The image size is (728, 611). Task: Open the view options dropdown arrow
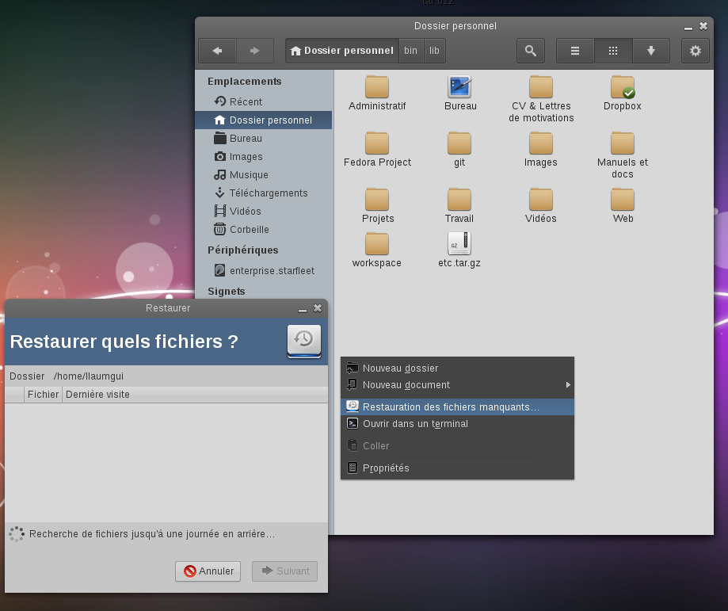click(650, 51)
